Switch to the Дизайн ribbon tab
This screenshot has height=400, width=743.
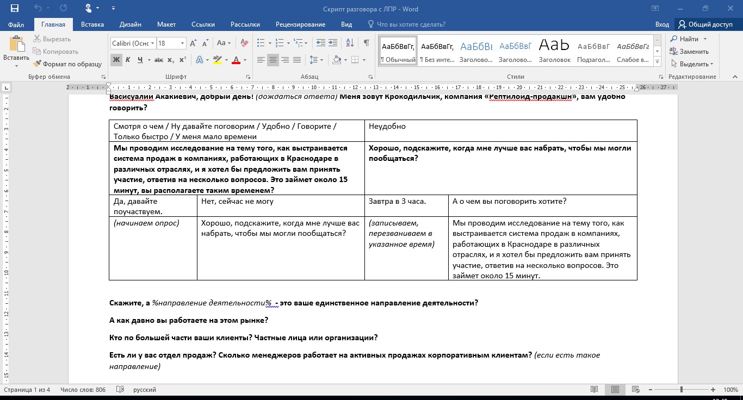(131, 24)
